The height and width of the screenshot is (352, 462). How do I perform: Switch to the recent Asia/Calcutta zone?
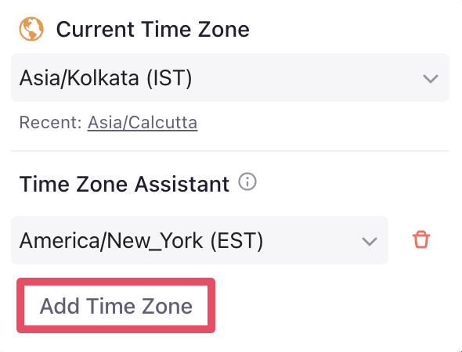tap(143, 123)
